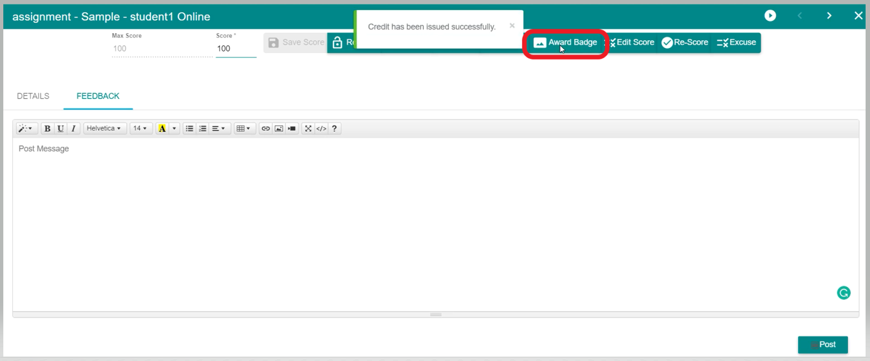Toggle italic formatting in the editor
The height and width of the screenshot is (361, 870).
pos(73,129)
